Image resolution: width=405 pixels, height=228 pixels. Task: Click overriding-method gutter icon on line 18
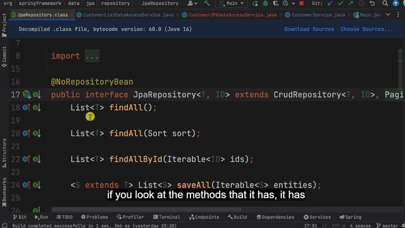pos(27,107)
